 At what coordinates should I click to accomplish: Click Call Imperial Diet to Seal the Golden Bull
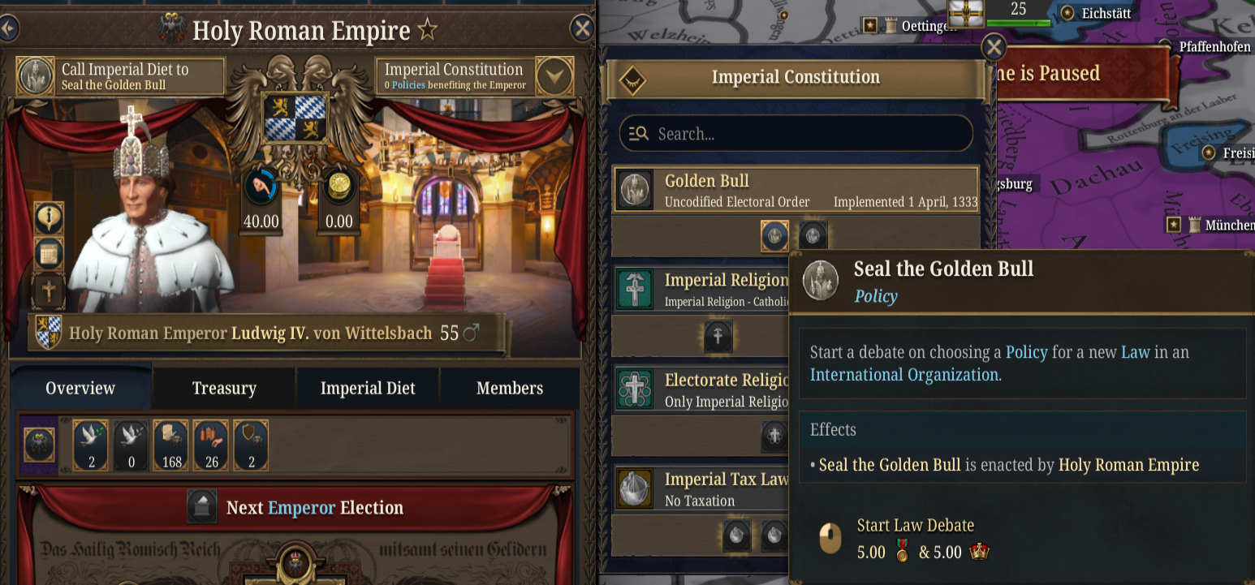[120, 76]
